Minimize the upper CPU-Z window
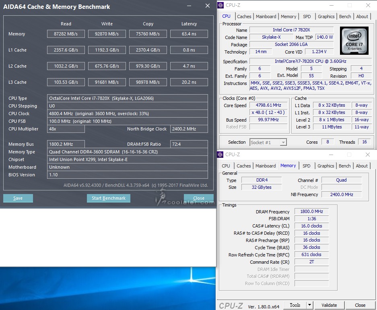 point(331,5)
